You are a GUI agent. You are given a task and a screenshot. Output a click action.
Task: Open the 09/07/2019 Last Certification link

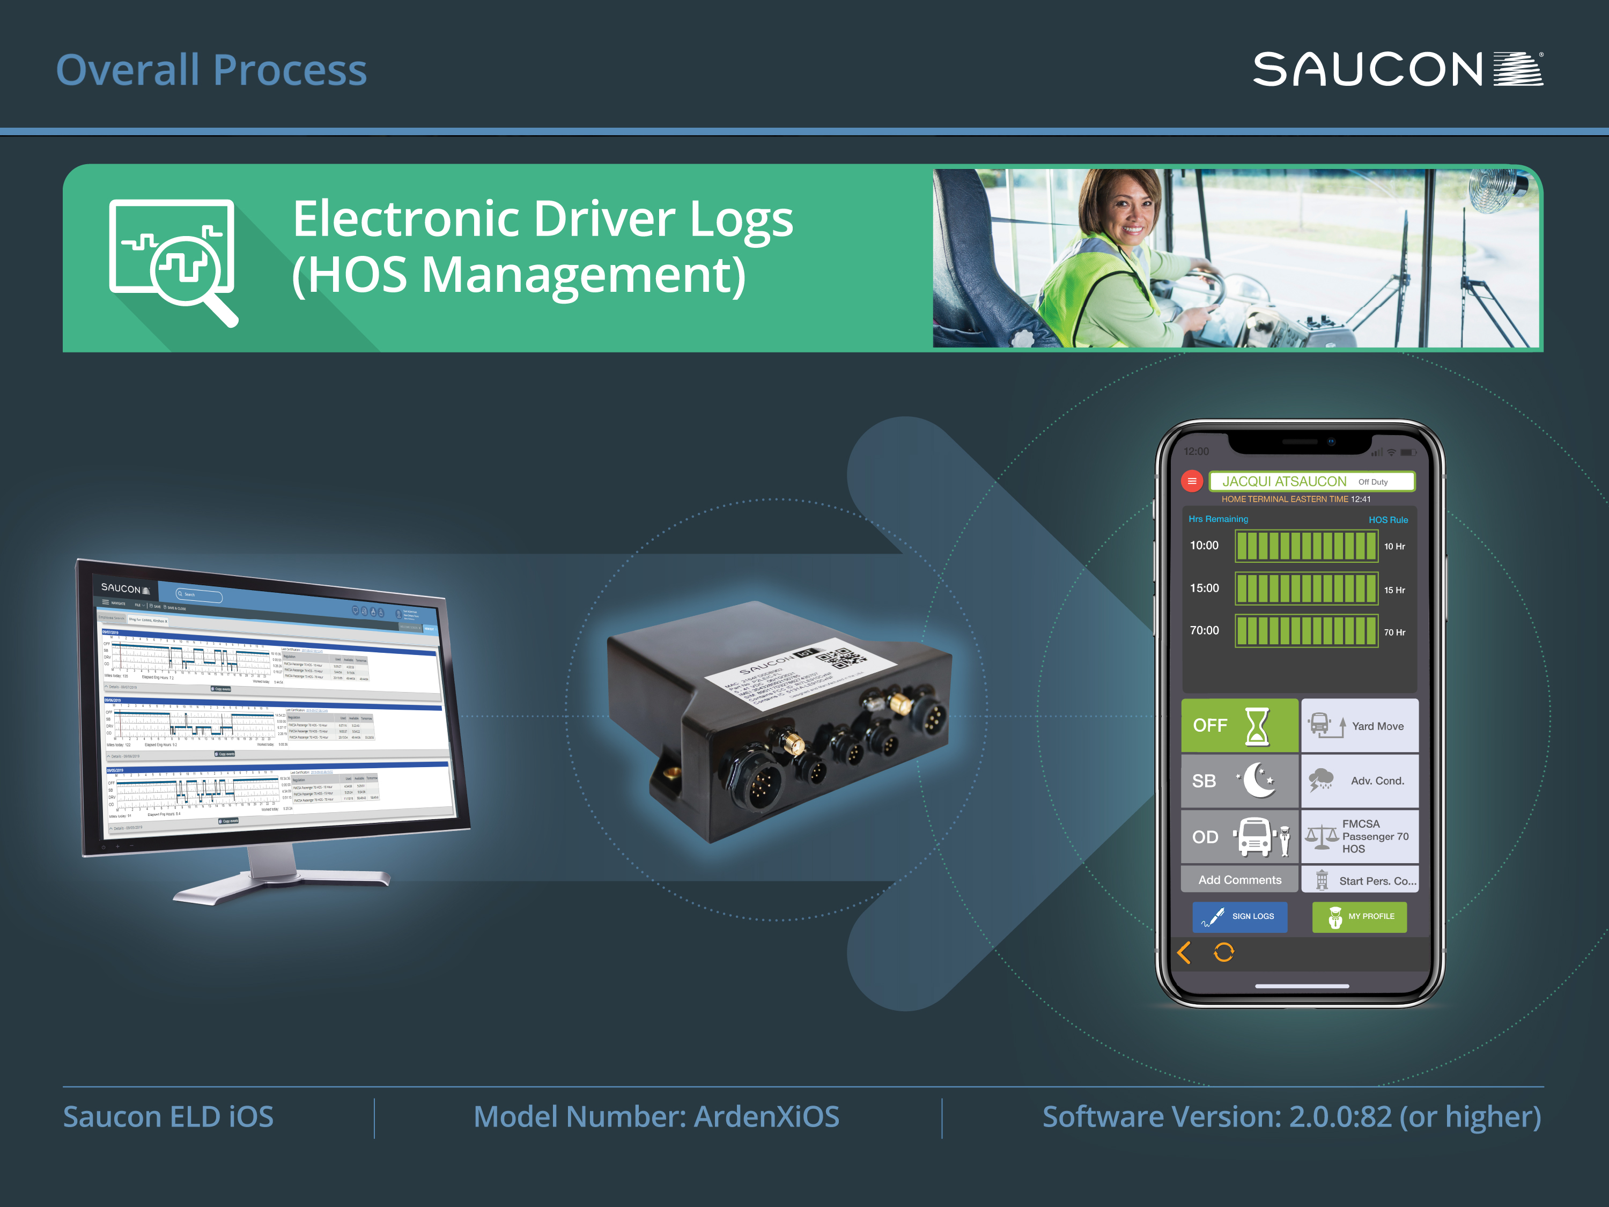[x=313, y=651]
